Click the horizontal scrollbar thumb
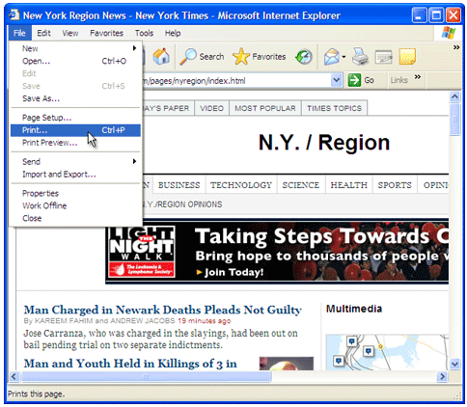 tap(146, 376)
